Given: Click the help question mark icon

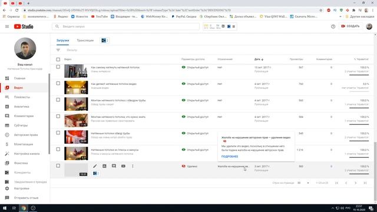Looking at the screenshot, I should (x=333, y=26).
